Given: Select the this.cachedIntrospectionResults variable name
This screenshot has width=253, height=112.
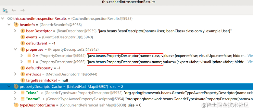Looking at the screenshot, I should click(x=40, y=18).
